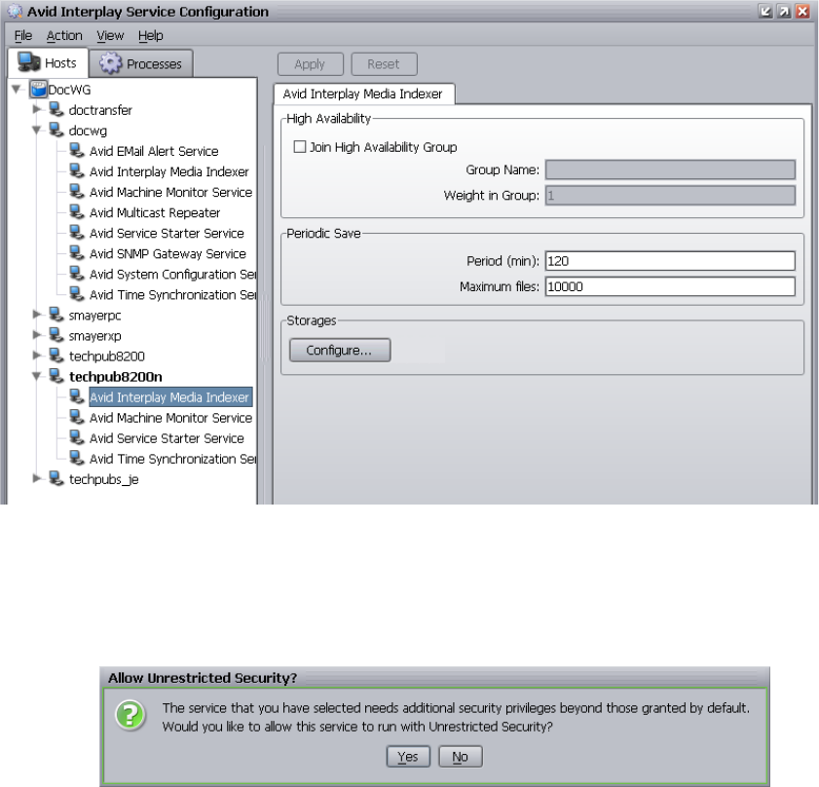The height and width of the screenshot is (787, 819).
Task: Click the Group Name input field
Action: [670, 169]
